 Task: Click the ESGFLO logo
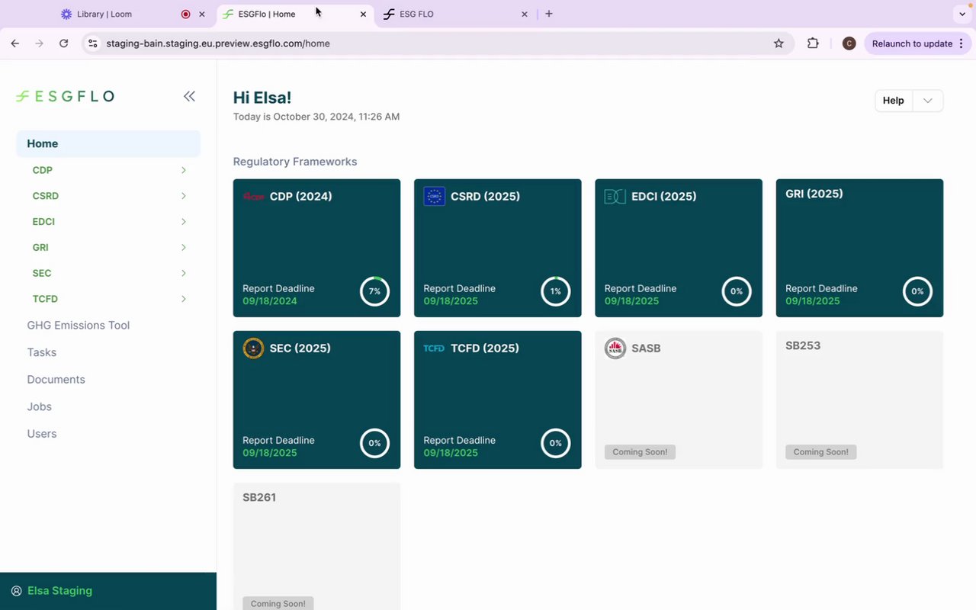click(65, 96)
